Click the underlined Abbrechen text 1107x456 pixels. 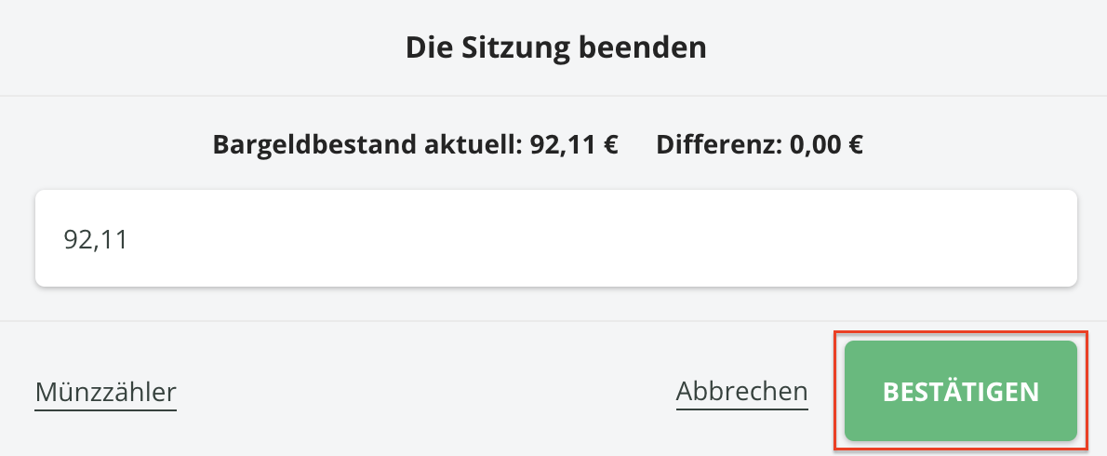click(x=741, y=391)
